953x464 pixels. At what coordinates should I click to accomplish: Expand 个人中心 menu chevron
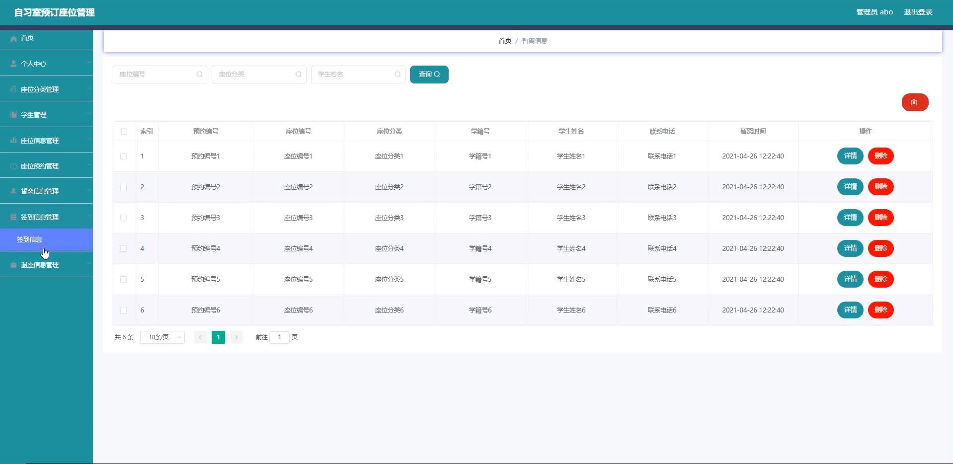[89, 63]
